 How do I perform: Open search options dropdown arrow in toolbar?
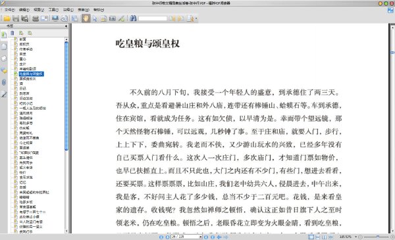click(196, 18)
